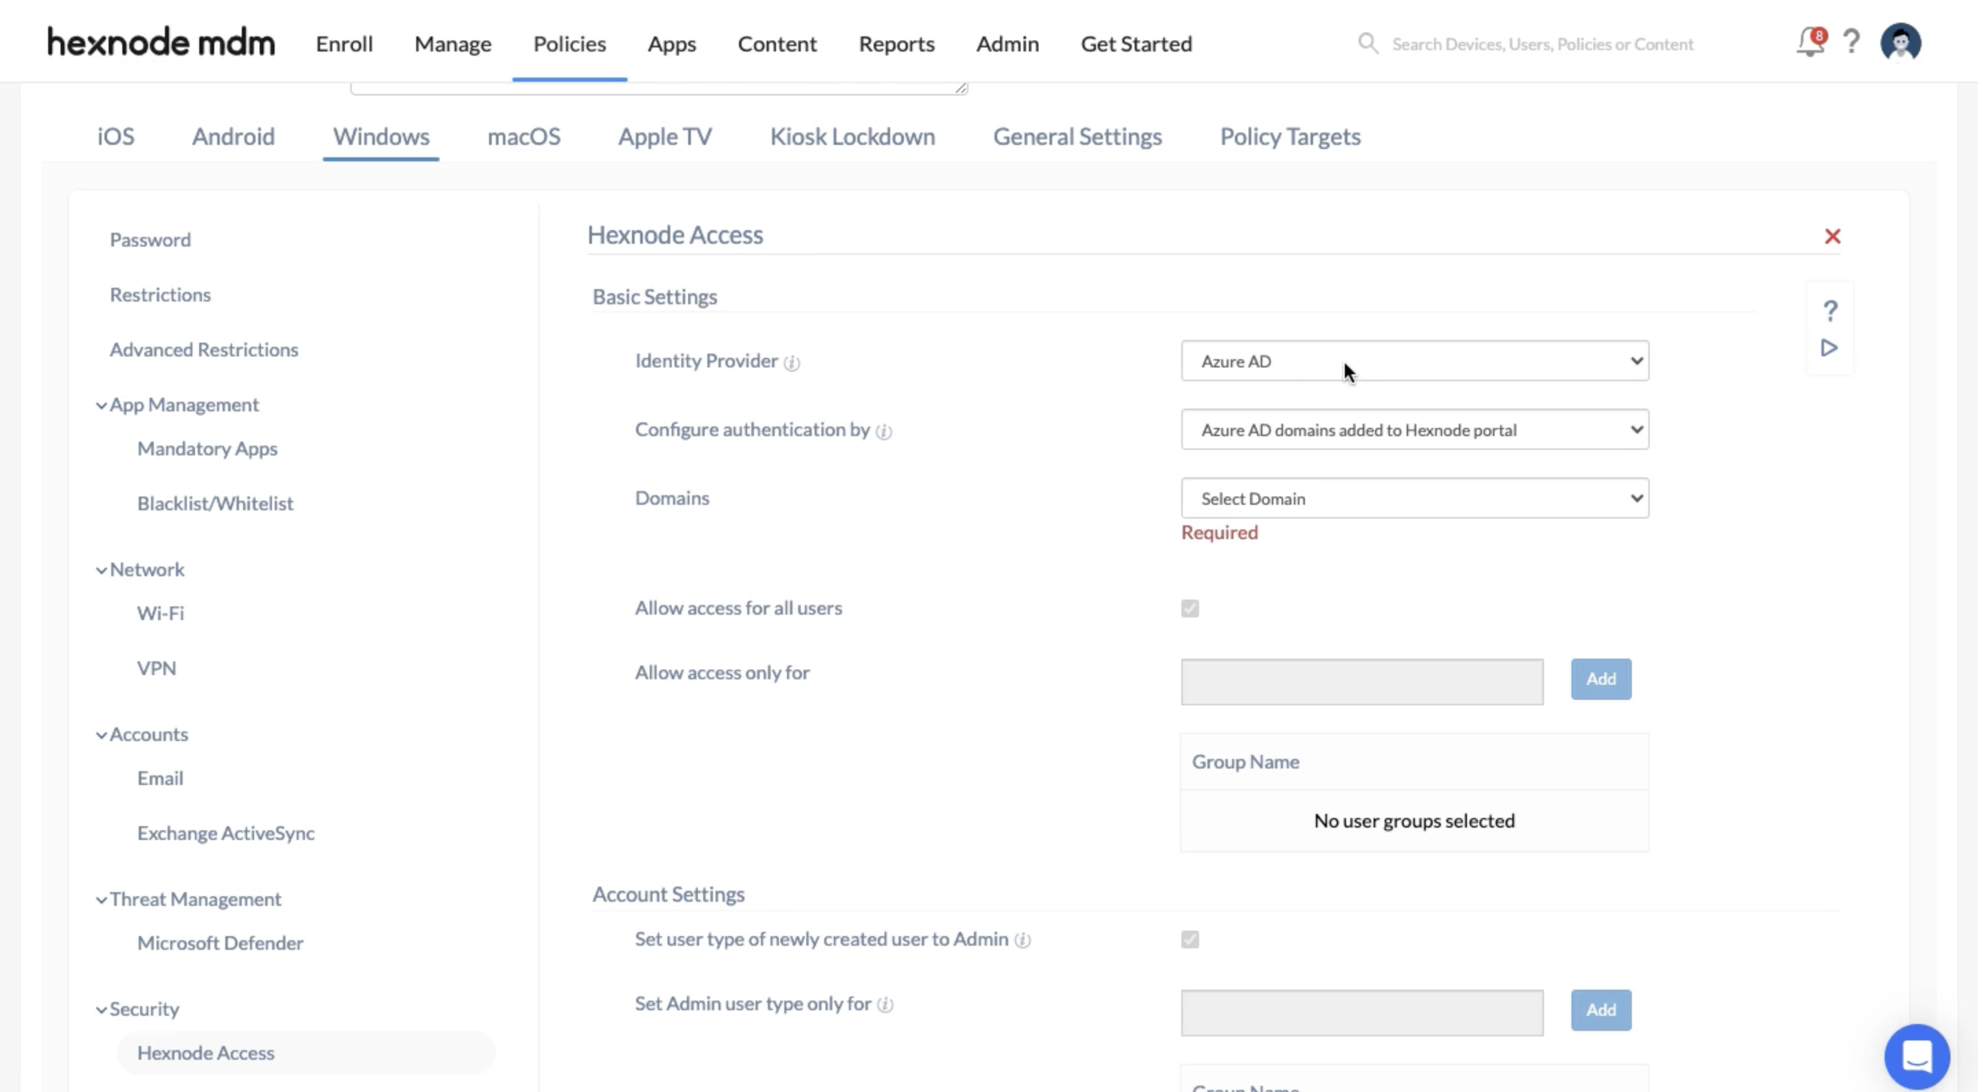Click info icon beside Set user type to Admin
Viewport: 1978px width, 1092px height.
(1022, 941)
